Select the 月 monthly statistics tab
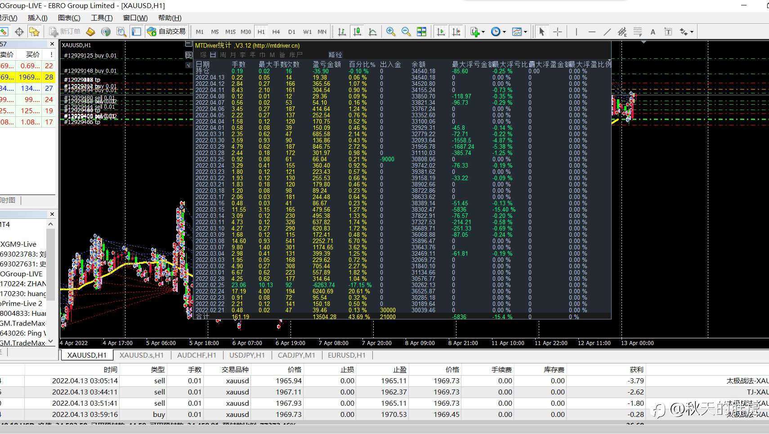Image resolution: width=769 pixels, height=434 pixels. click(233, 55)
